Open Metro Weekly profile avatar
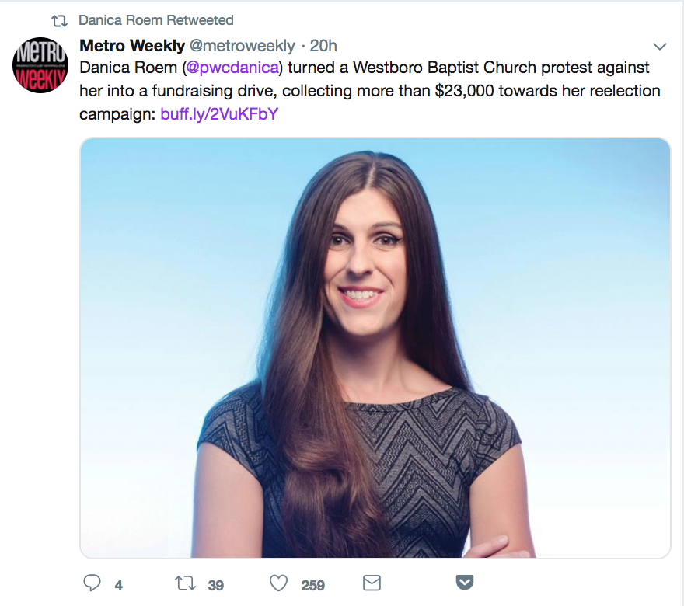Image resolution: width=684 pixels, height=606 pixels. point(40,65)
